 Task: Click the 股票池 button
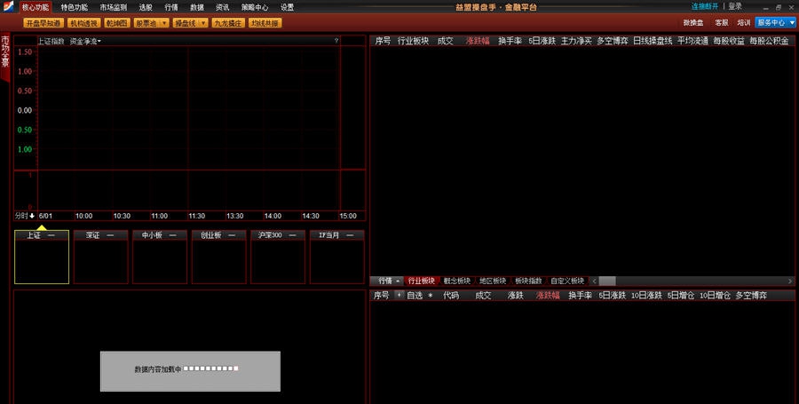tap(146, 23)
